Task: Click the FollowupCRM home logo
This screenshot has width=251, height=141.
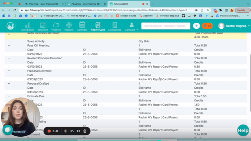Action: [x=10, y=26]
